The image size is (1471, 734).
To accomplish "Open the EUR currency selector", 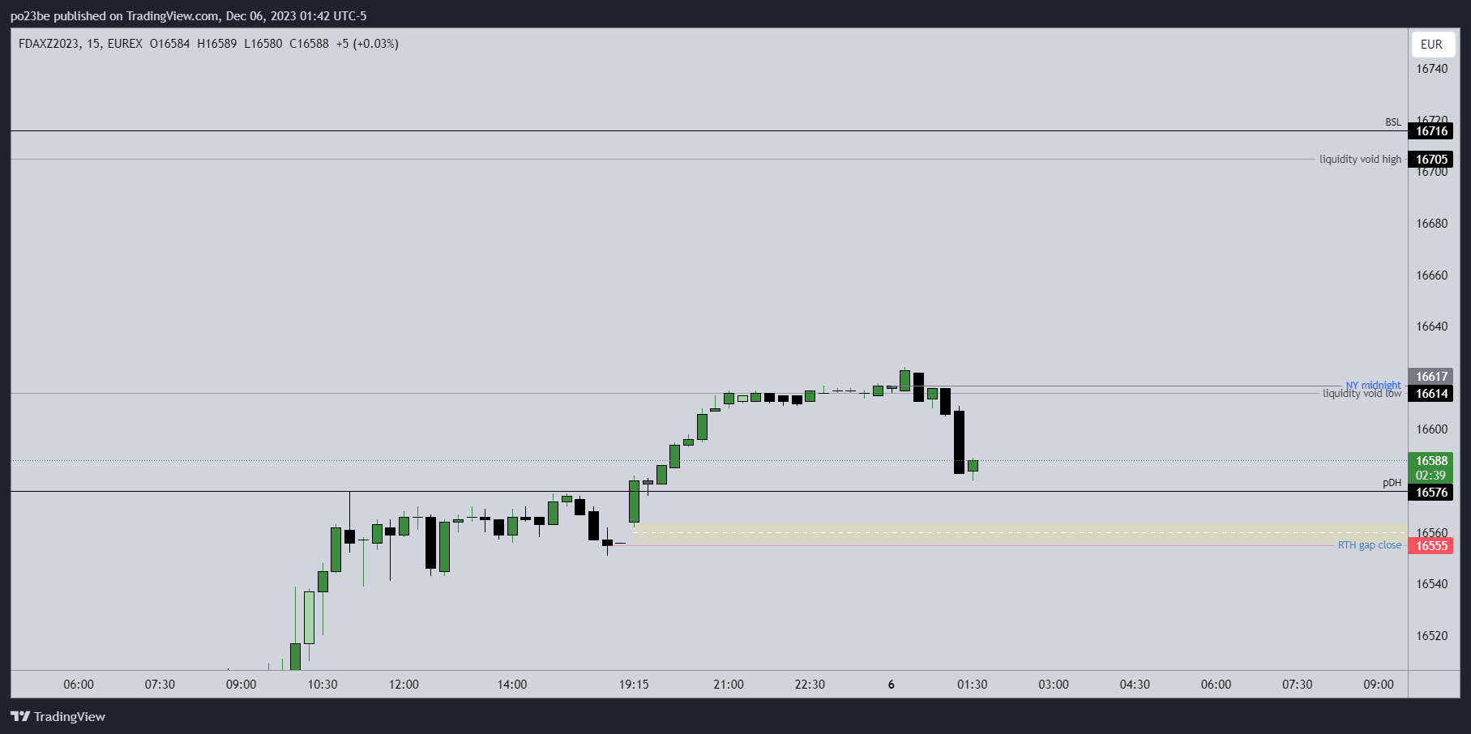I will tap(1431, 45).
